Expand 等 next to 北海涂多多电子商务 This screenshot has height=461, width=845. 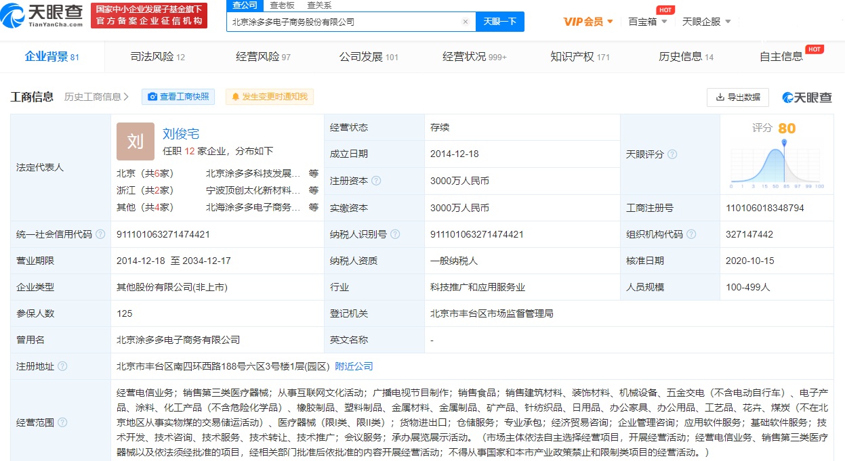(314, 207)
